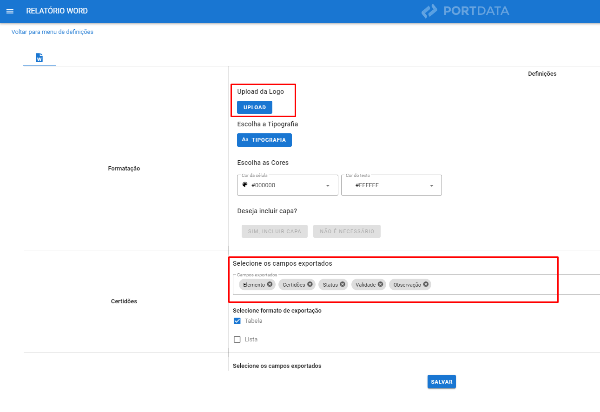This screenshot has height=412, width=600.
Task: Select the Elemento chip label
Action: pyautogui.click(x=254, y=285)
